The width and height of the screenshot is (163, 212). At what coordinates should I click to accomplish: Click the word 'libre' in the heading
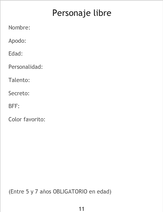102,13
